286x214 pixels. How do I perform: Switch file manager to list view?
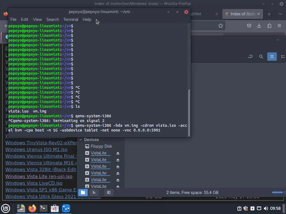pyautogui.click(x=283, y=57)
